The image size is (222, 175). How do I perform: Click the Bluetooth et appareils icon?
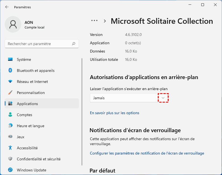(11, 70)
